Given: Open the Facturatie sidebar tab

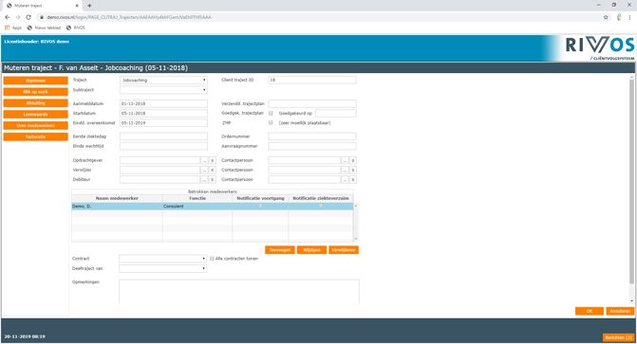Looking at the screenshot, I should pos(36,136).
